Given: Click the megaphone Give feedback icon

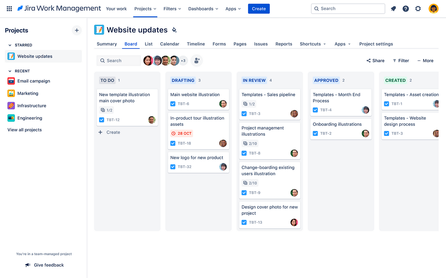Looking at the screenshot, I should tap(28, 265).
